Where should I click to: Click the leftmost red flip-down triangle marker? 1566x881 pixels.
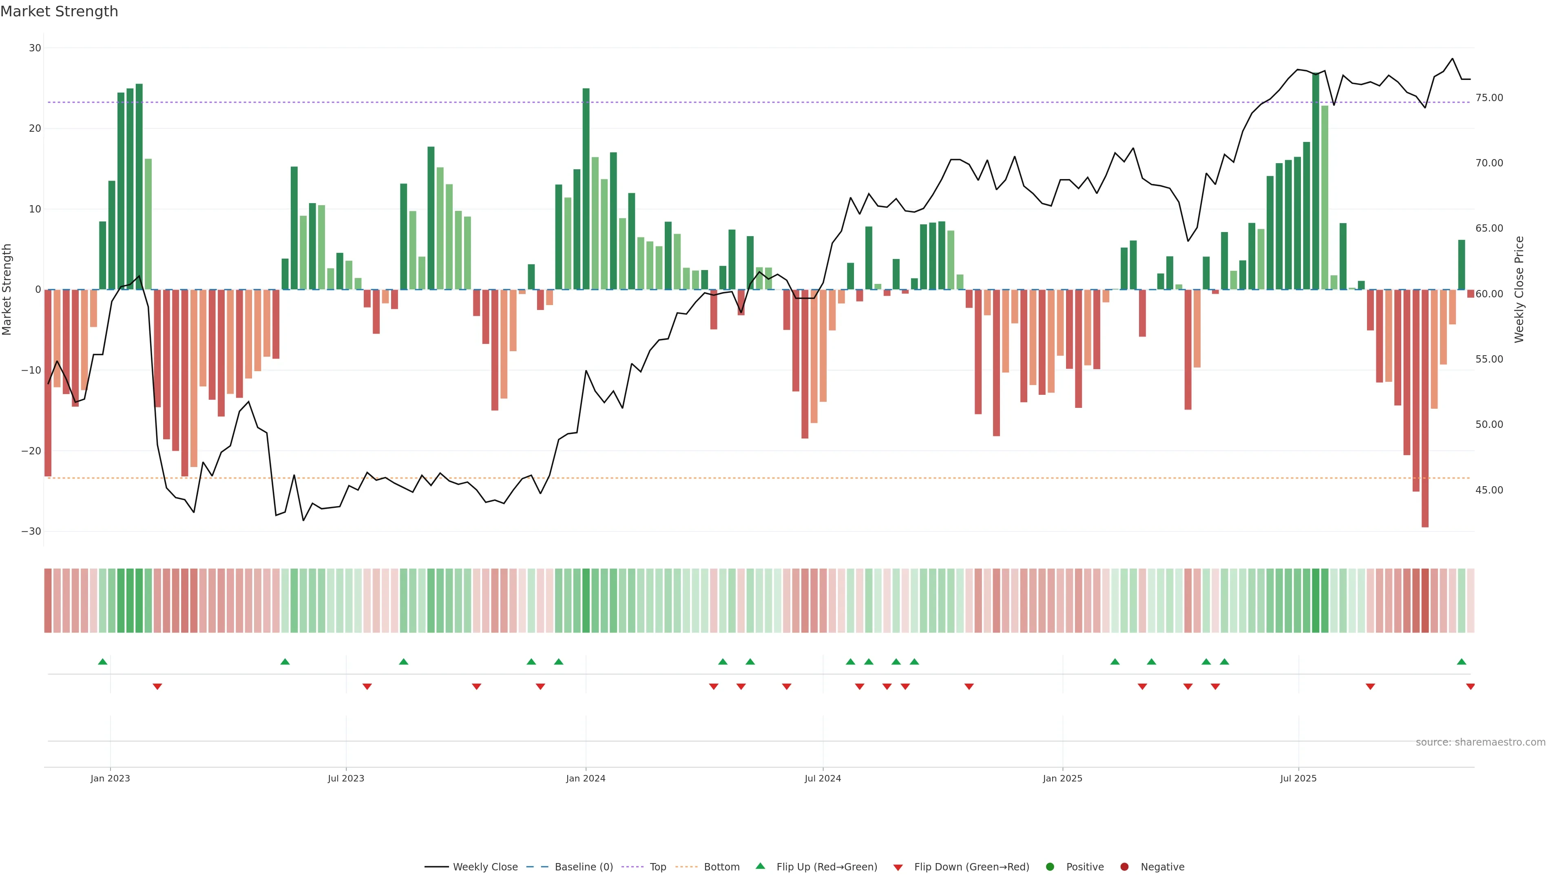pyautogui.click(x=157, y=686)
